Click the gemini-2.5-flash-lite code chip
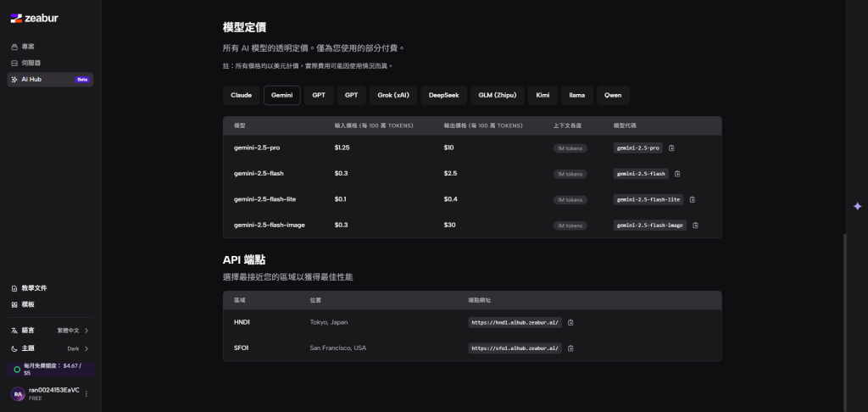The height and width of the screenshot is (412, 868). point(648,199)
